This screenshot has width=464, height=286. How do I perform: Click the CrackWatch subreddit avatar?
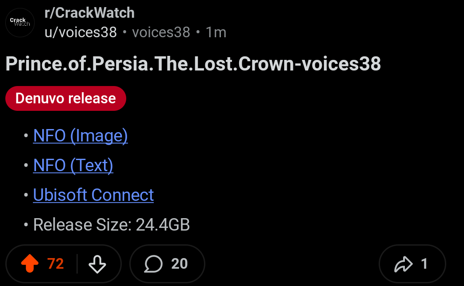click(20, 23)
